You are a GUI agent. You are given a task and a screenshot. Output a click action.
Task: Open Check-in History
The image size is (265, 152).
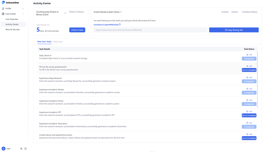[77, 12]
